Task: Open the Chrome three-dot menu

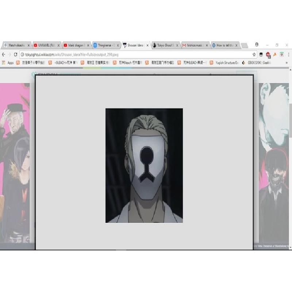Action: [x=288, y=54]
